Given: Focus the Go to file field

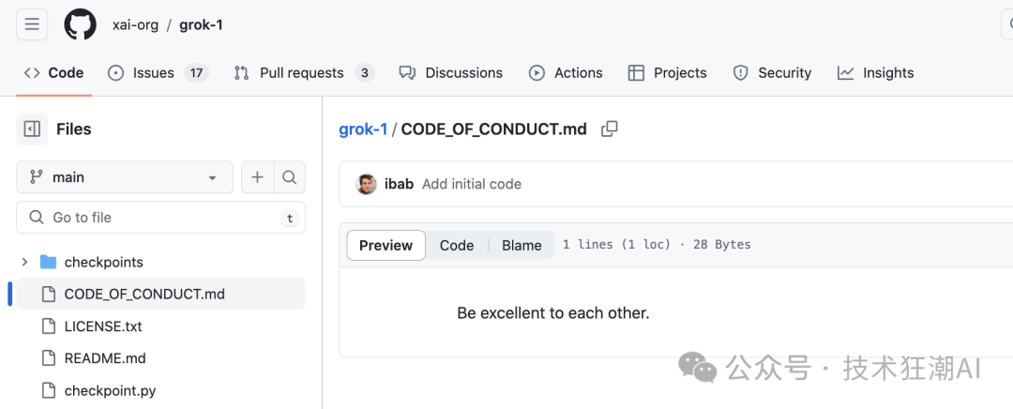Looking at the screenshot, I should tap(161, 218).
